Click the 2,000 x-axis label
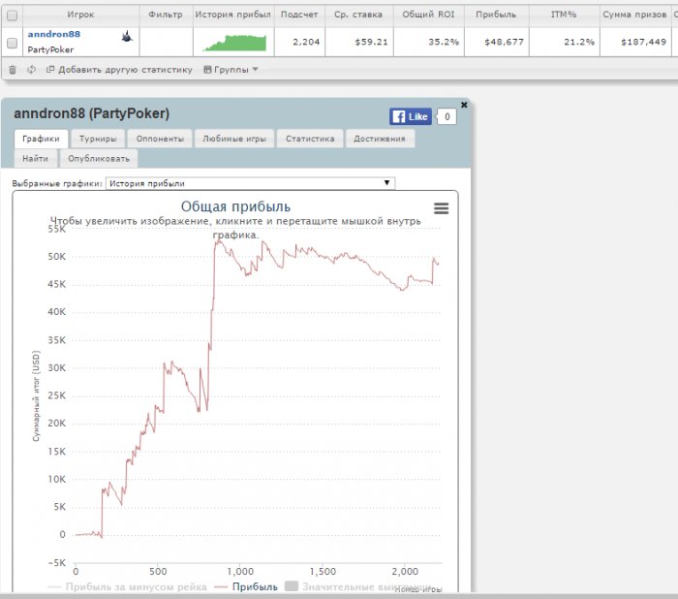 405,572
